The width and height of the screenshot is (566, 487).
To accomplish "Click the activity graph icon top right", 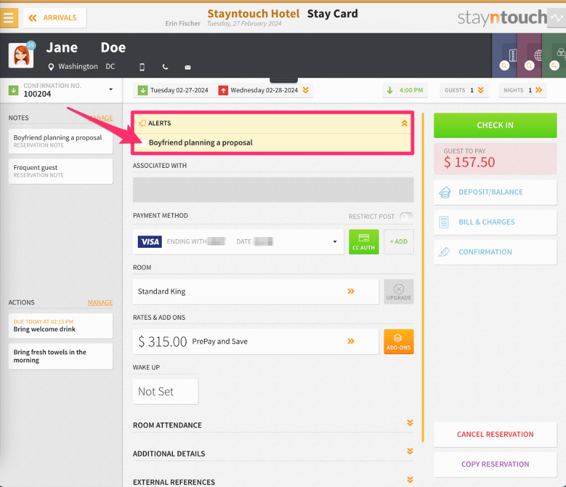I will tap(557, 17).
